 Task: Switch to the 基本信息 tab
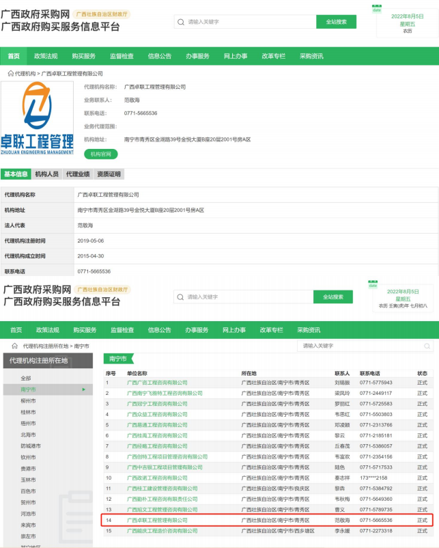(x=16, y=174)
